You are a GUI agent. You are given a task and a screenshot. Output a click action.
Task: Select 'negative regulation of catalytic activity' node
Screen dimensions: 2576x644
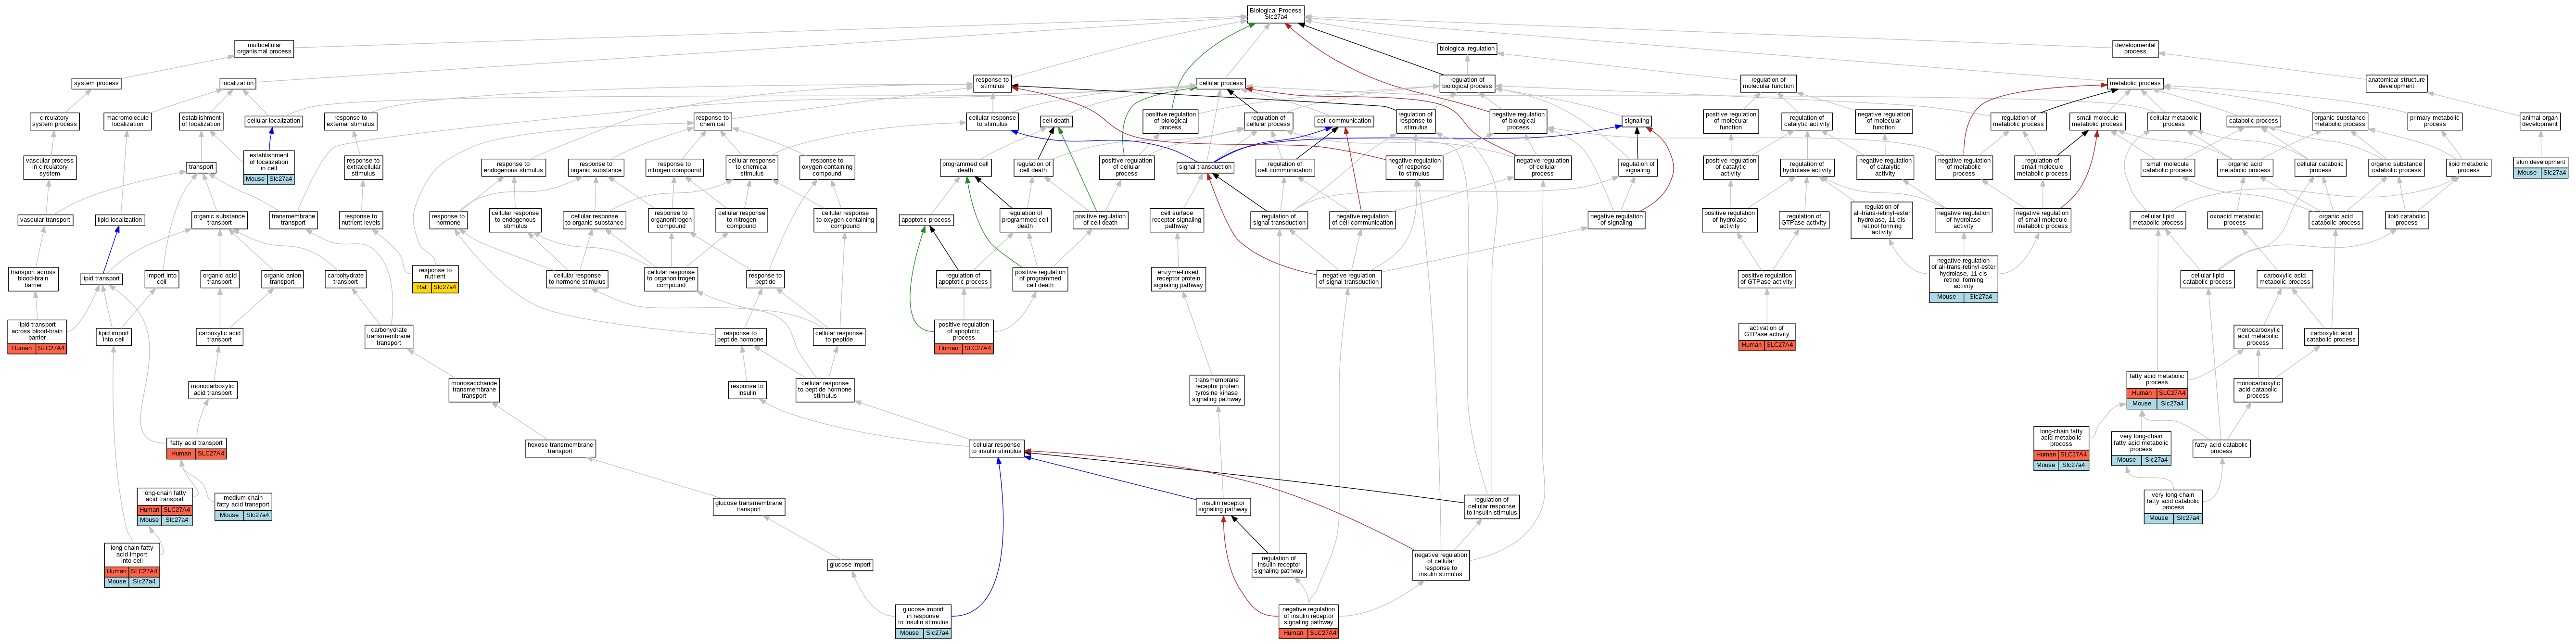pyautogui.click(x=1885, y=167)
